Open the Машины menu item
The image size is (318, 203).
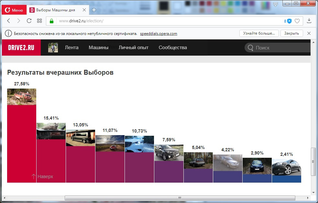coord(99,48)
